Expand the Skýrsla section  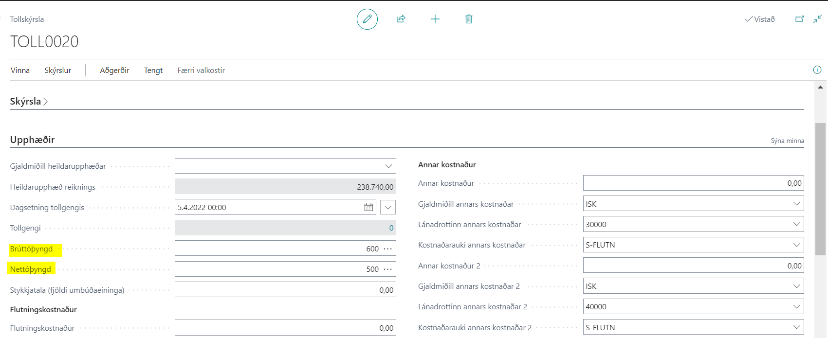click(x=29, y=102)
